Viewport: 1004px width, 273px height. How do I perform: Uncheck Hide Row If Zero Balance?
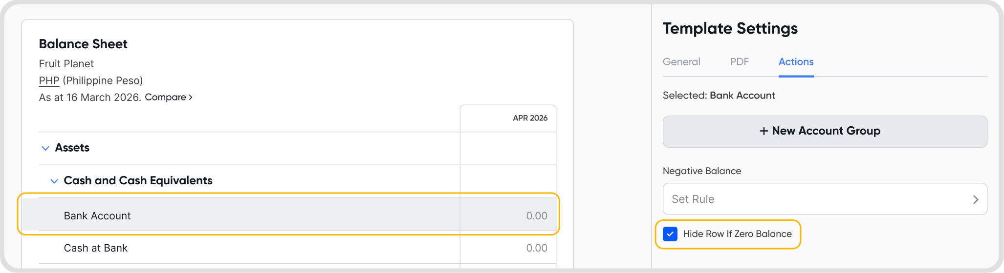tap(670, 234)
